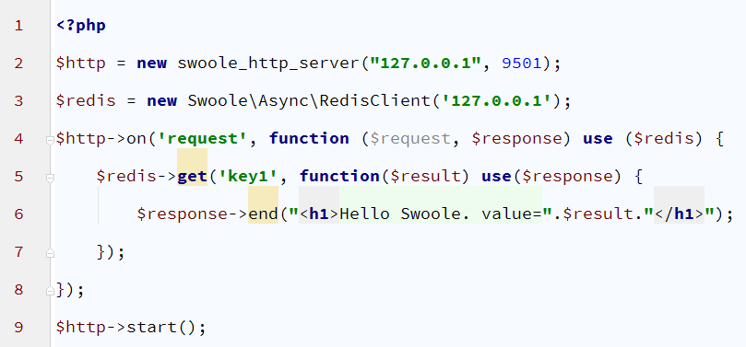The height and width of the screenshot is (347, 746).
Task: Click the fold end marker on line 7
Action: (50, 253)
